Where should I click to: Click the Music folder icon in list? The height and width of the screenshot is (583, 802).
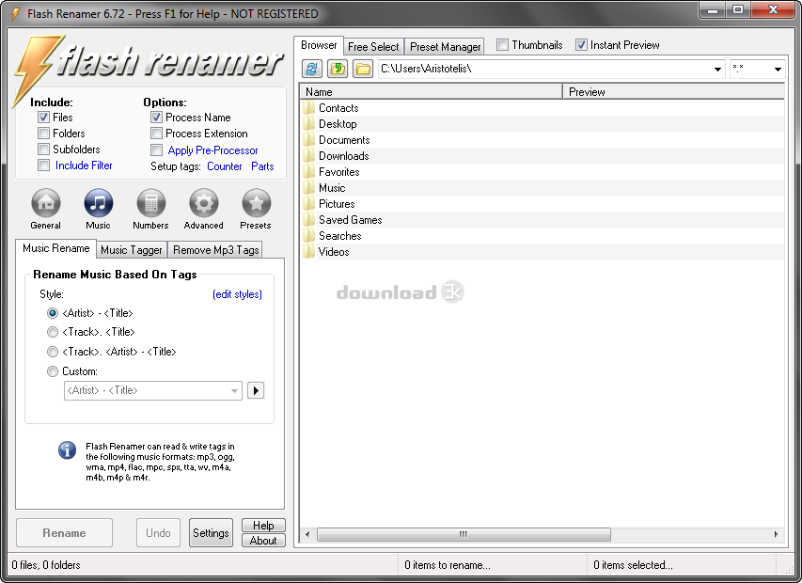(x=308, y=188)
